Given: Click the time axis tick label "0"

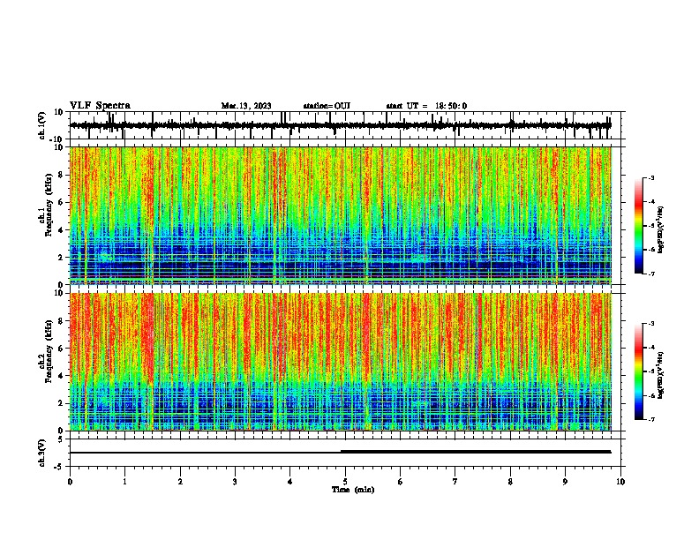Looking at the screenshot, I should (x=70, y=482).
